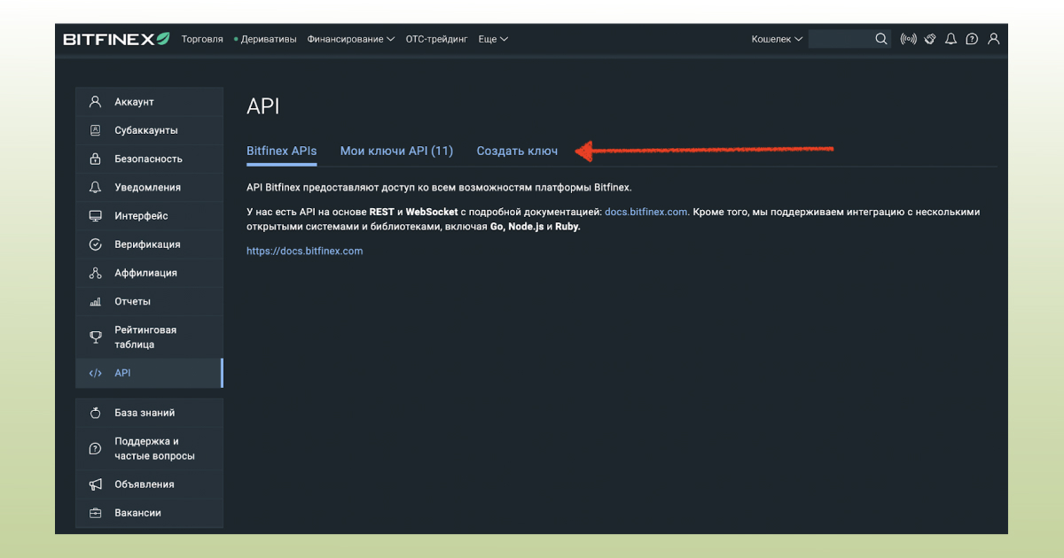Open the profile person icon top right

coord(993,39)
